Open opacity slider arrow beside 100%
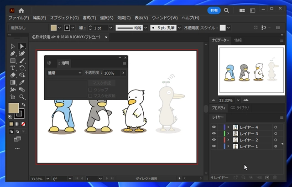 (x=123, y=73)
